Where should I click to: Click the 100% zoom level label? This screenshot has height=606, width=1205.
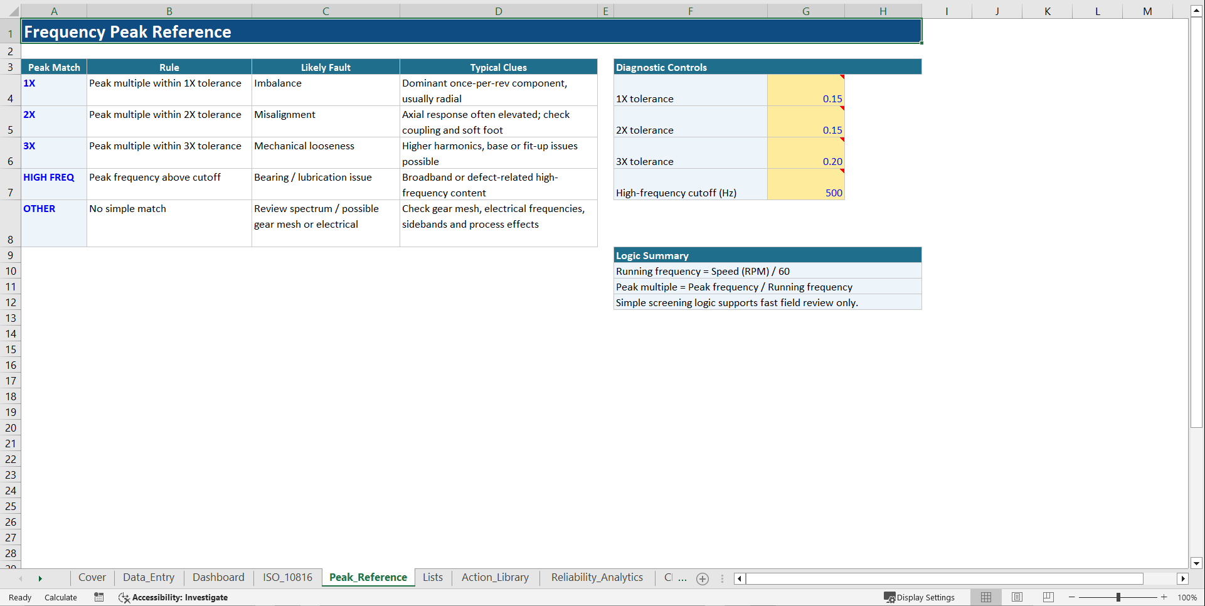click(1187, 597)
